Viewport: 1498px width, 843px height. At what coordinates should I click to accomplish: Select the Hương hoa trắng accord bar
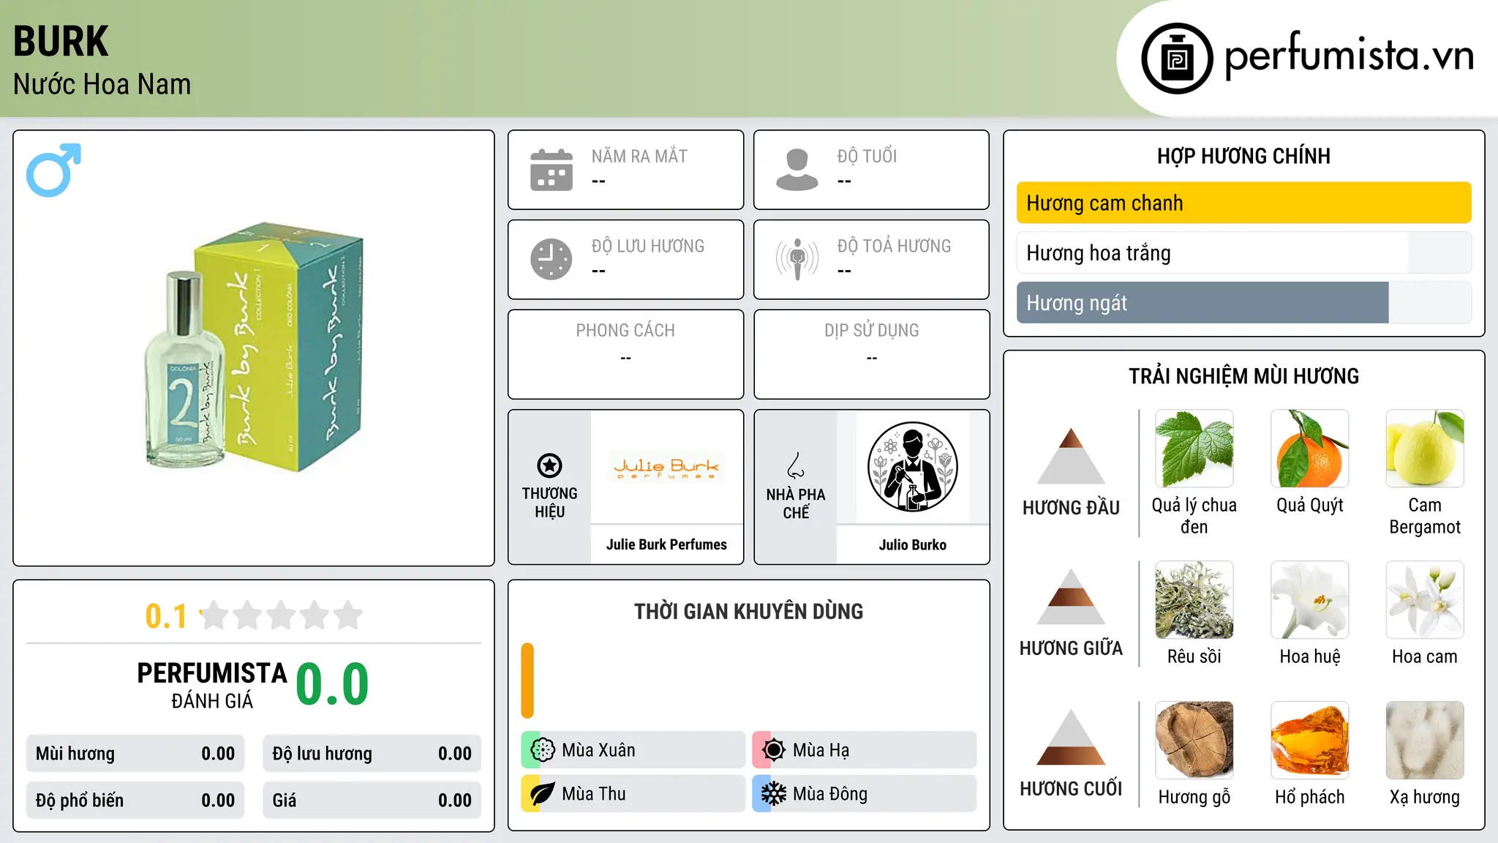[x=1243, y=252]
